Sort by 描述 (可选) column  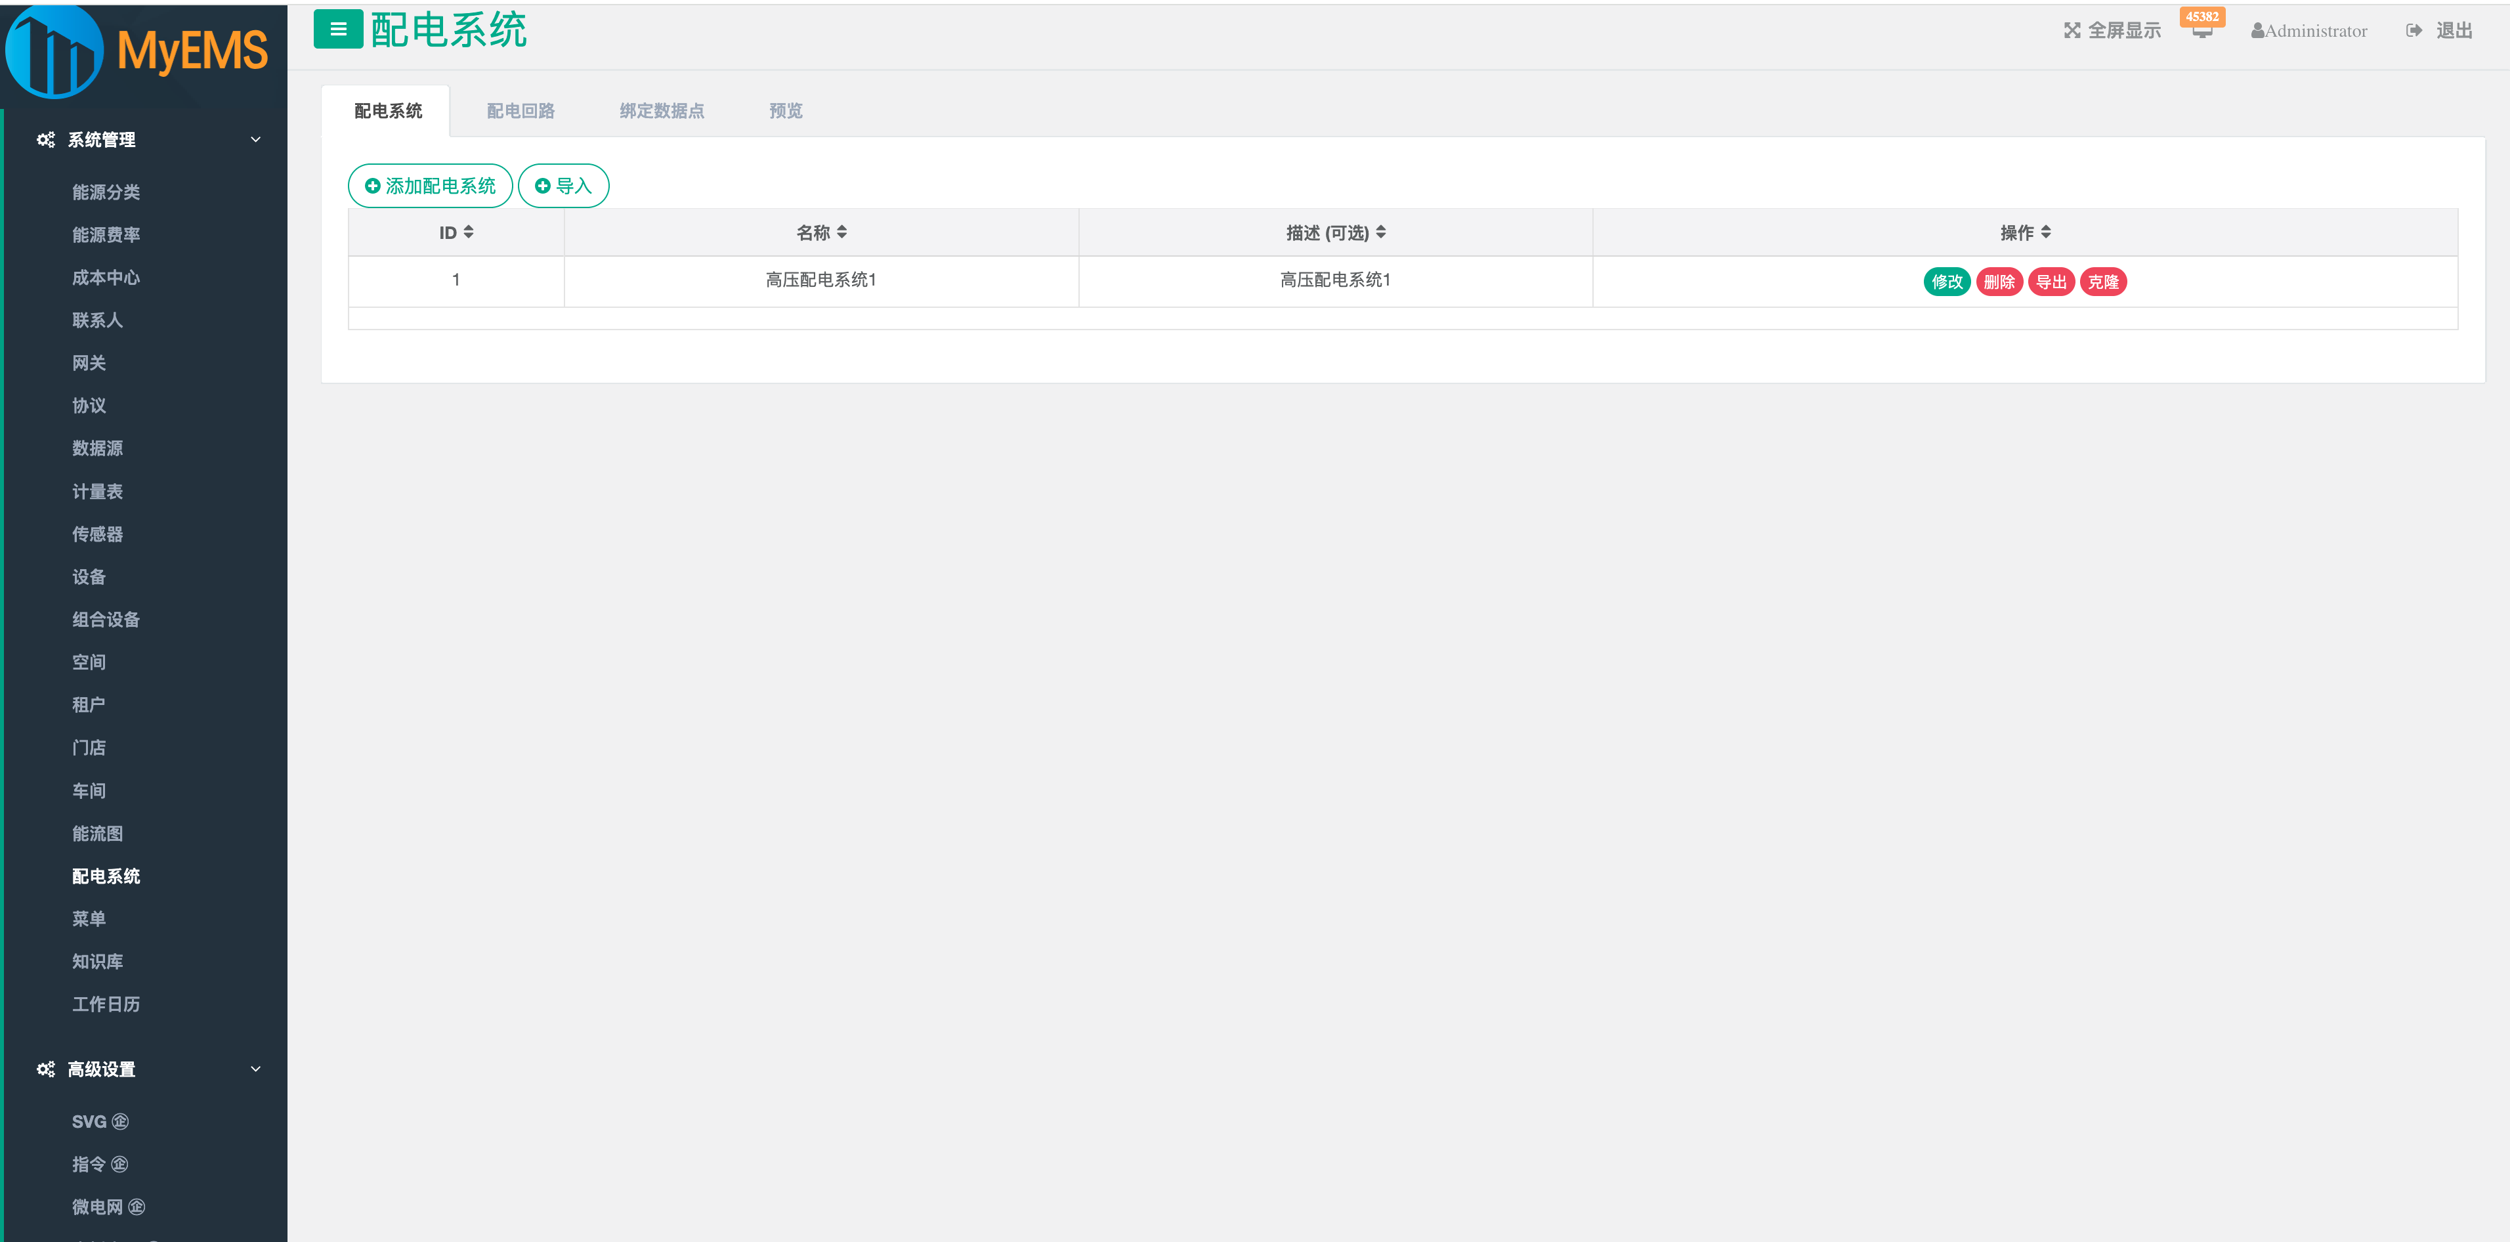click(x=1380, y=232)
